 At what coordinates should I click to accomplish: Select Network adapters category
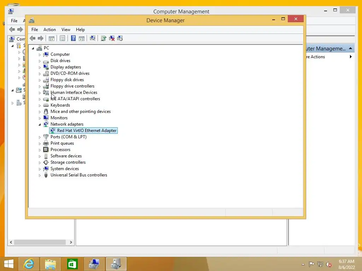point(67,124)
